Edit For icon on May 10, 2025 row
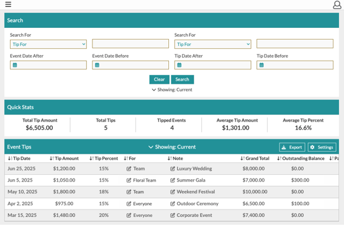The width and height of the screenshot is (344, 225). (x=129, y=192)
